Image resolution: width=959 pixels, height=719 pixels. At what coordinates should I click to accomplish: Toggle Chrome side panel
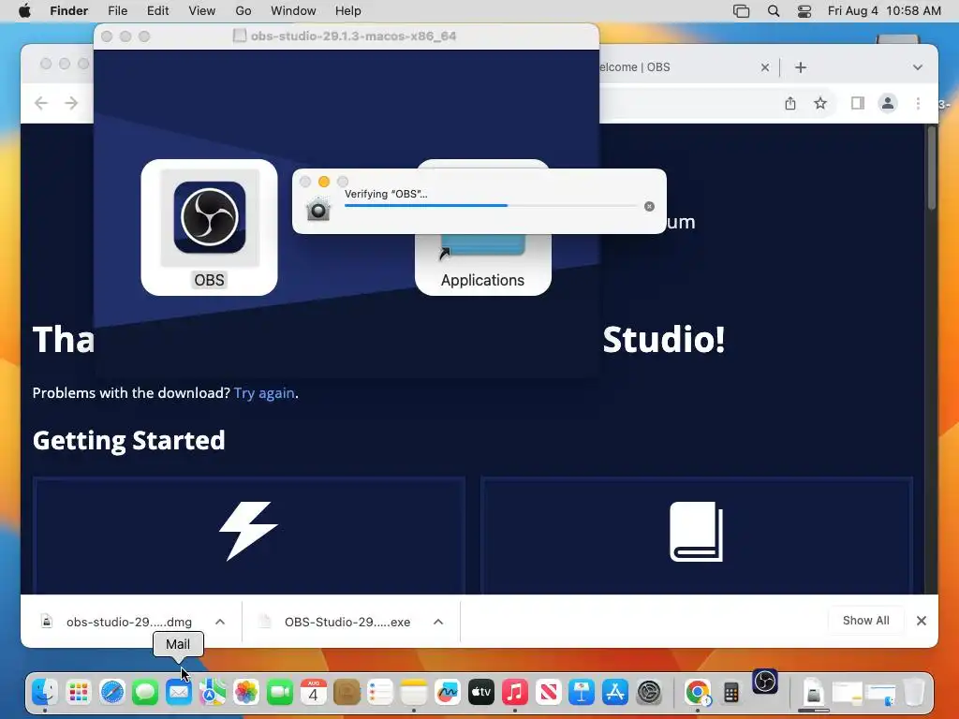(x=858, y=103)
